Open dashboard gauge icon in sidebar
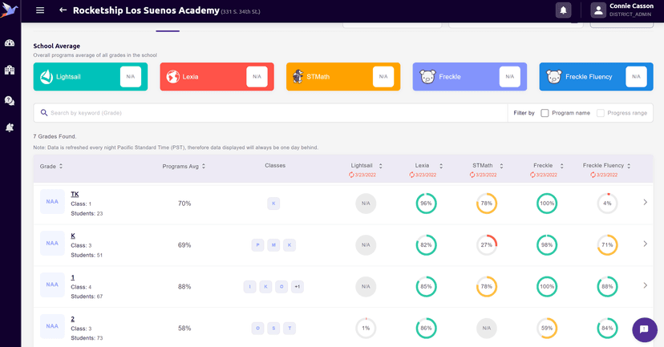The width and height of the screenshot is (664, 347). coord(10,42)
